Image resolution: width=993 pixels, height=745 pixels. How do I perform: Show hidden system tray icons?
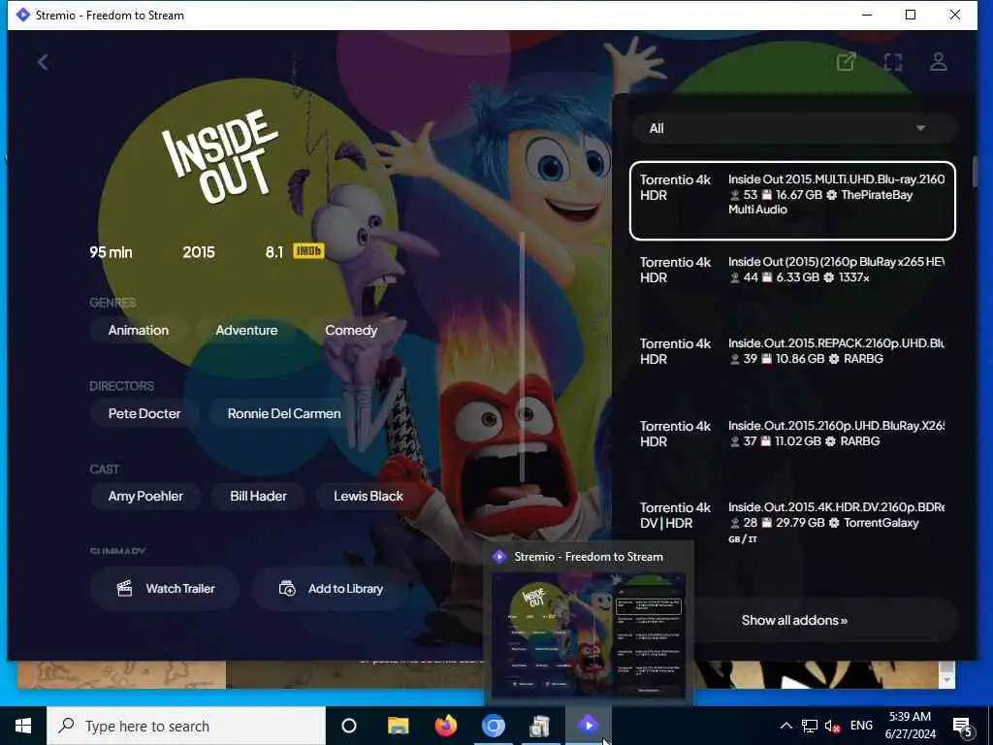pos(785,726)
